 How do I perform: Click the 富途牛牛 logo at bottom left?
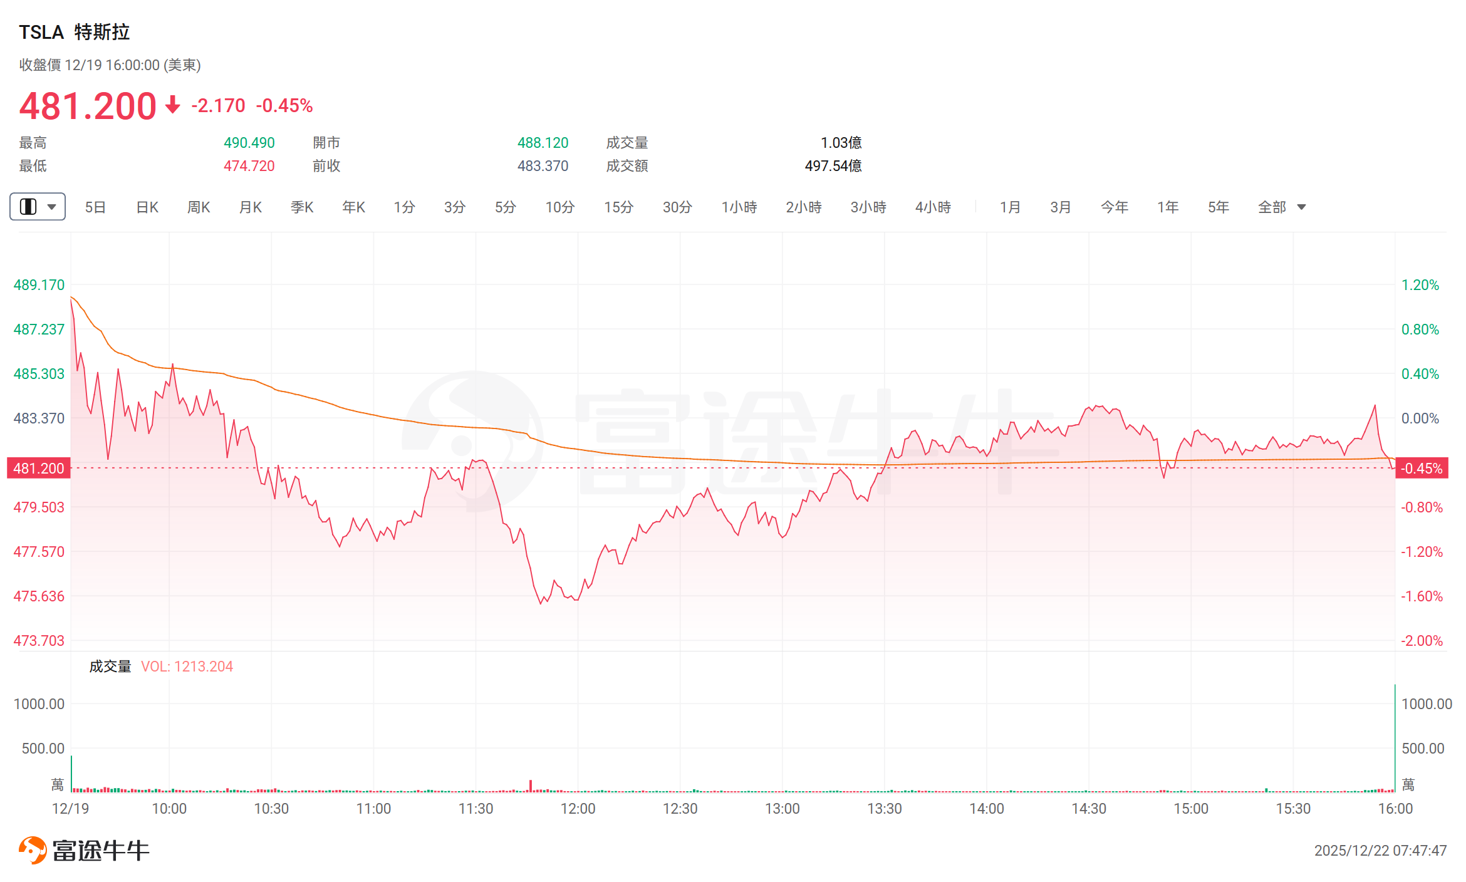coord(84,850)
